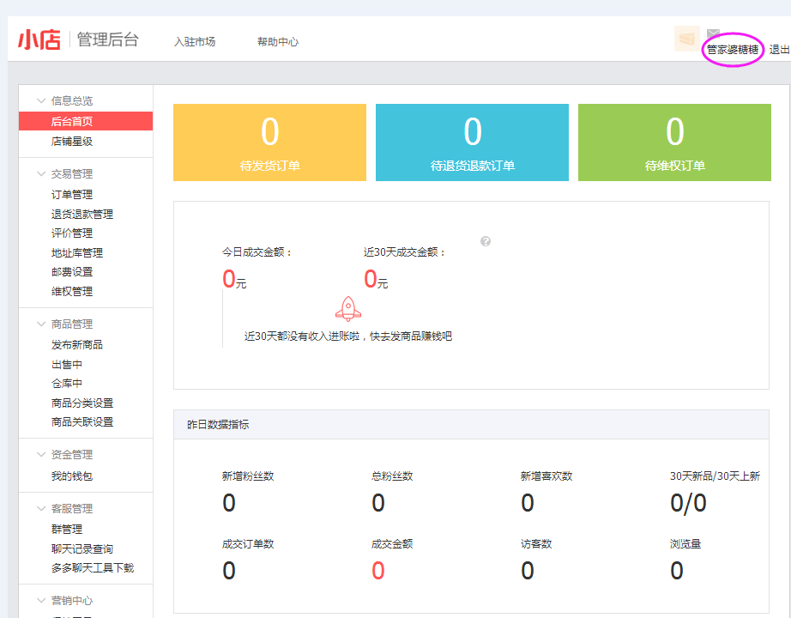
Task: Open the envelope messages icon
Action: [x=713, y=34]
